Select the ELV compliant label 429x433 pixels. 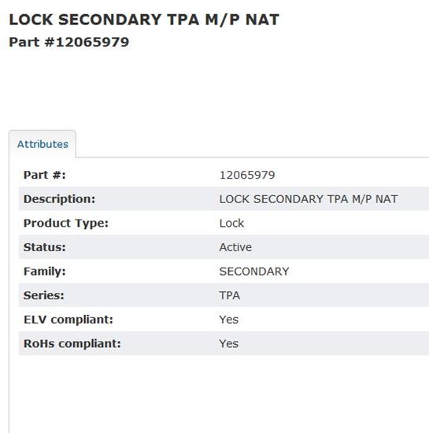coord(68,320)
